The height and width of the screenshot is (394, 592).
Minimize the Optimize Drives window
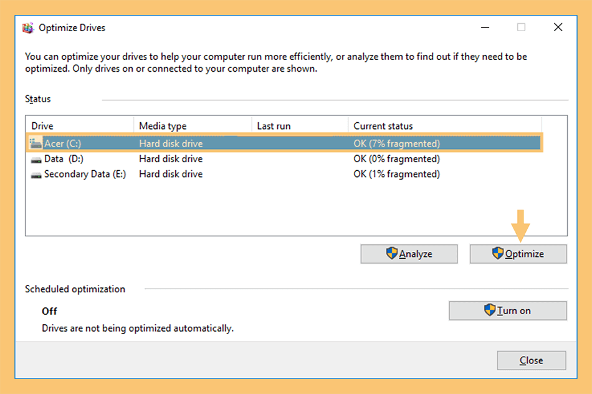point(485,27)
